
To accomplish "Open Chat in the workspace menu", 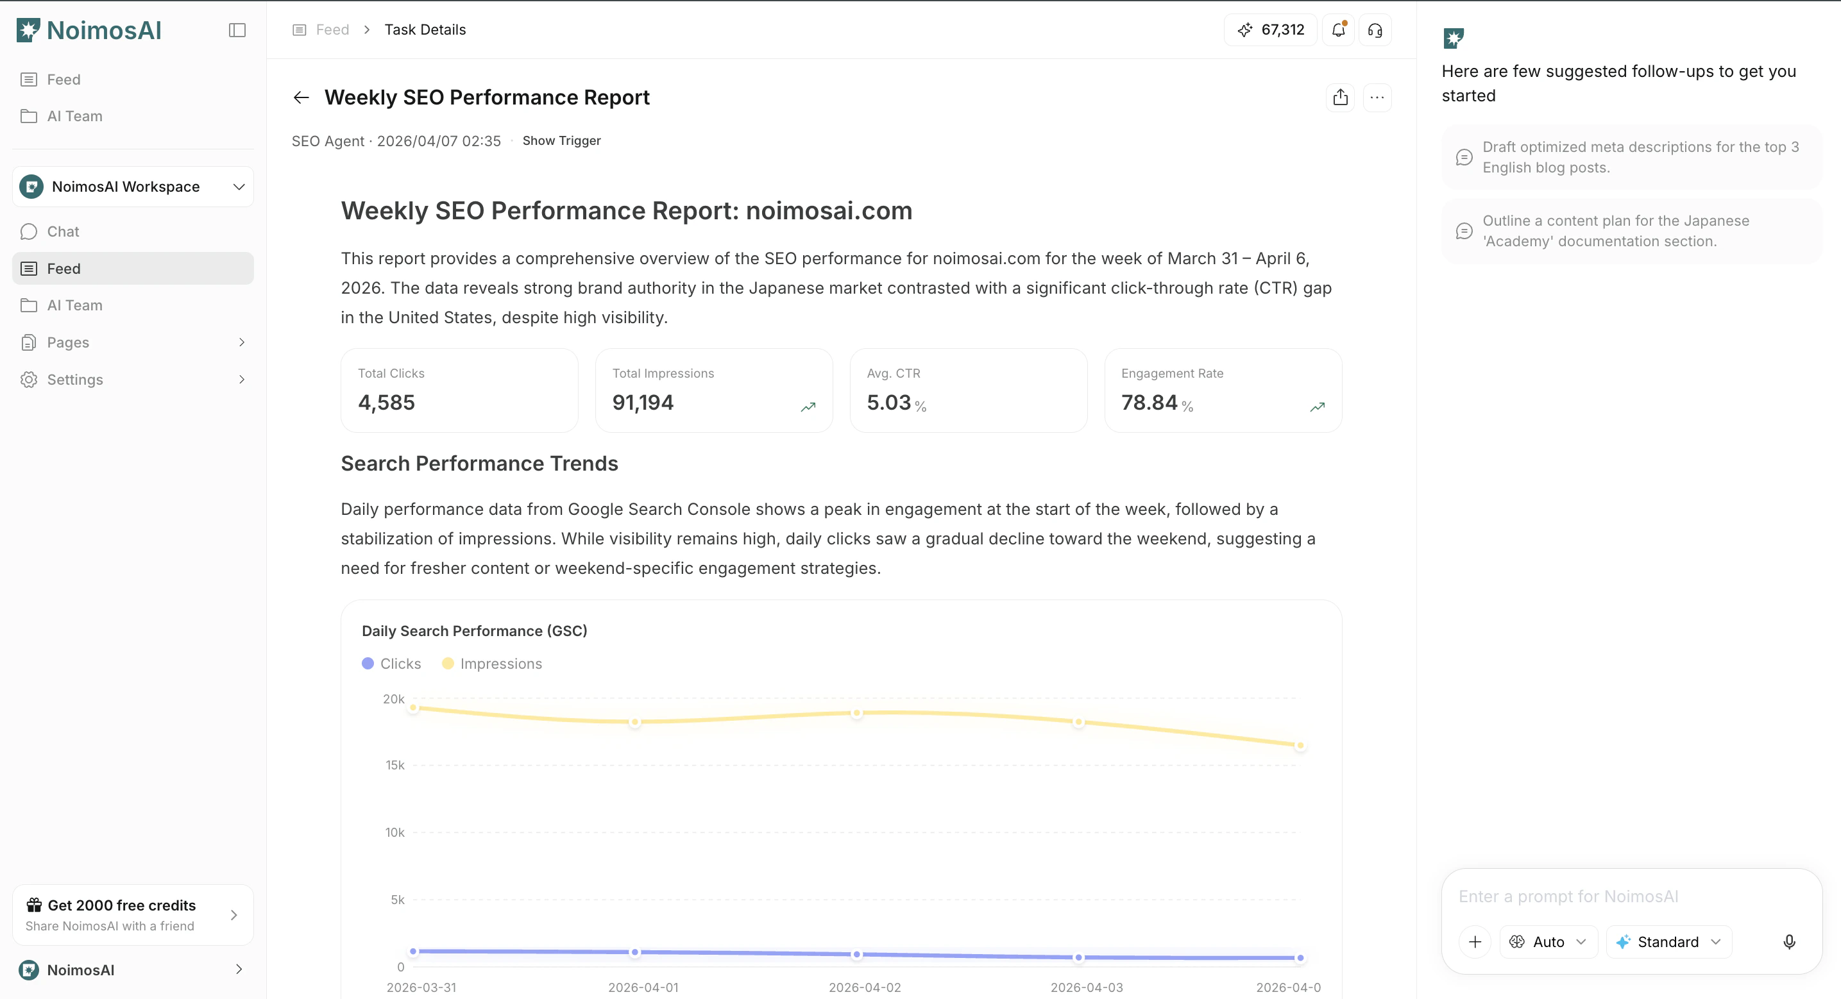I will [x=63, y=231].
